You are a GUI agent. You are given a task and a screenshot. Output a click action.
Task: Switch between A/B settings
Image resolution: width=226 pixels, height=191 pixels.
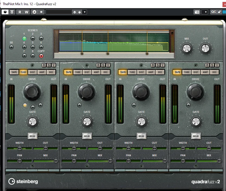tap(34, 12)
